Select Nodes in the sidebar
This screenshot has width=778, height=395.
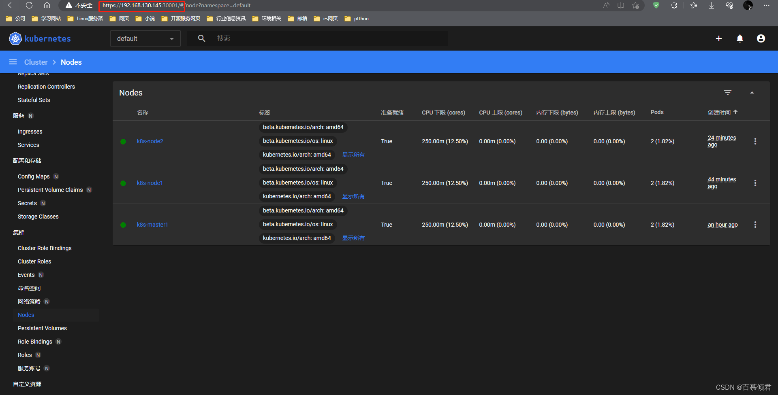pos(26,315)
